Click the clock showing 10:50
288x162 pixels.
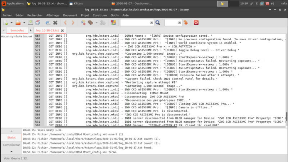point(244,4)
